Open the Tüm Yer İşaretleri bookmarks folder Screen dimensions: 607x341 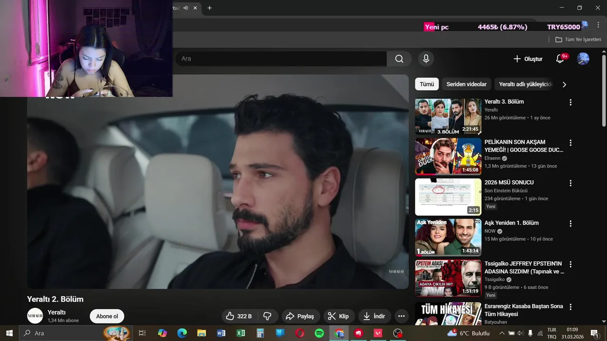click(x=578, y=39)
